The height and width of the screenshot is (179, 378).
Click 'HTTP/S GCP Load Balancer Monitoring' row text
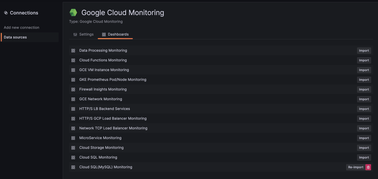click(x=113, y=119)
